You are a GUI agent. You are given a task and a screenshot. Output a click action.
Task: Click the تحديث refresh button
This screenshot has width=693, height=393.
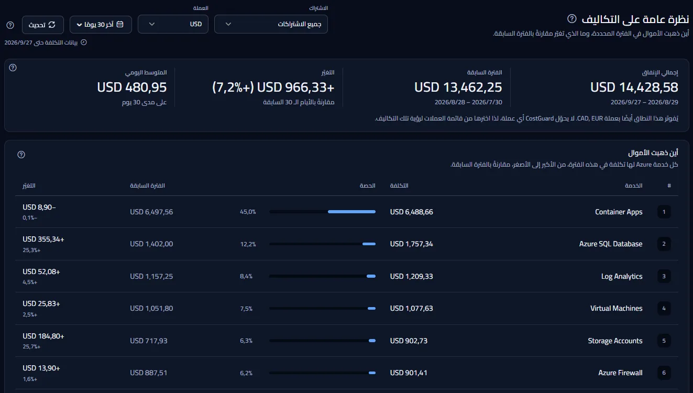click(x=43, y=25)
